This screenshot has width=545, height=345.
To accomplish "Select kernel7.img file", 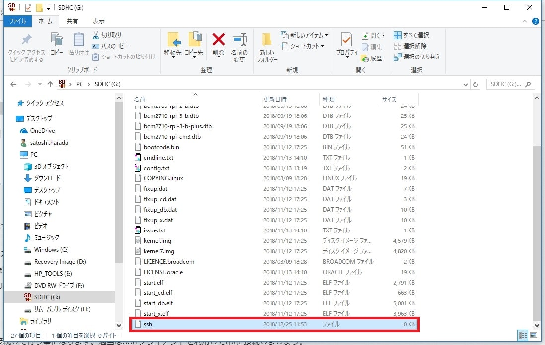I will [x=159, y=251].
